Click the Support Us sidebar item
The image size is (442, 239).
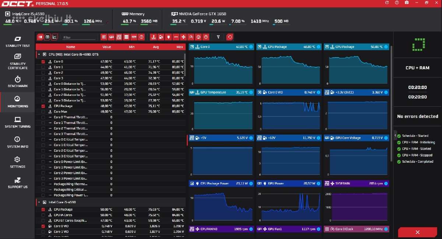tap(18, 183)
